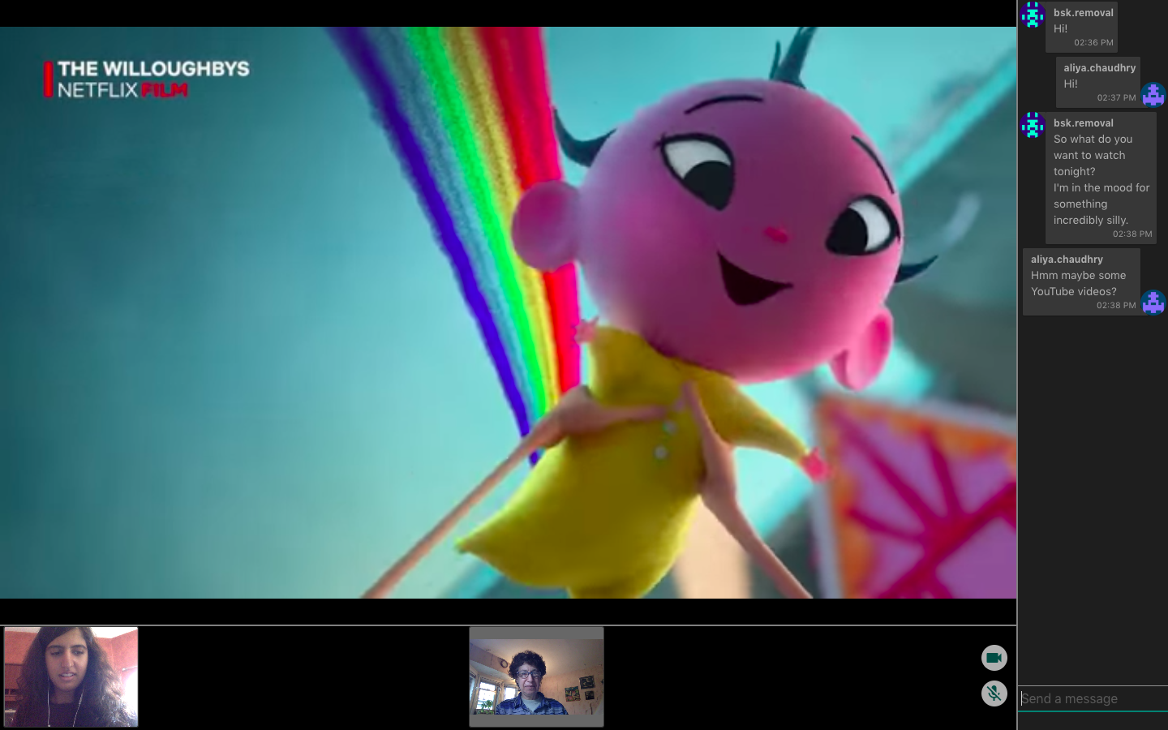Click bsk.removal's avatar beside the first Hi! message
Screen dimensions: 1168x730
click(1033, 15)
